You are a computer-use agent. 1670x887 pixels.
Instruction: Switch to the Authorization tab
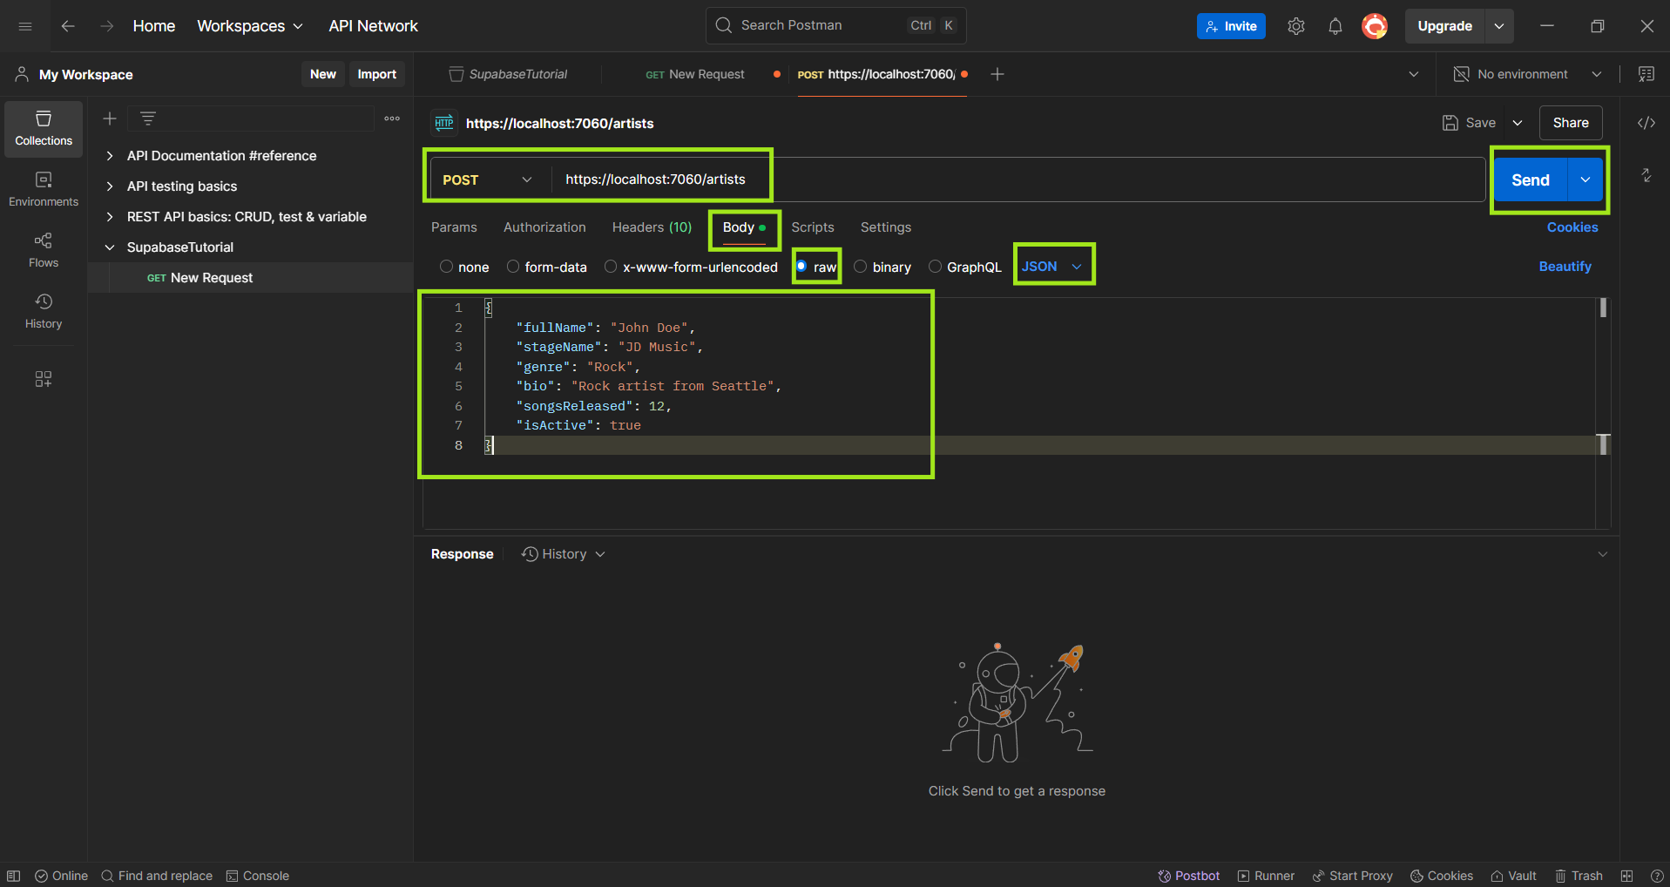544,227
